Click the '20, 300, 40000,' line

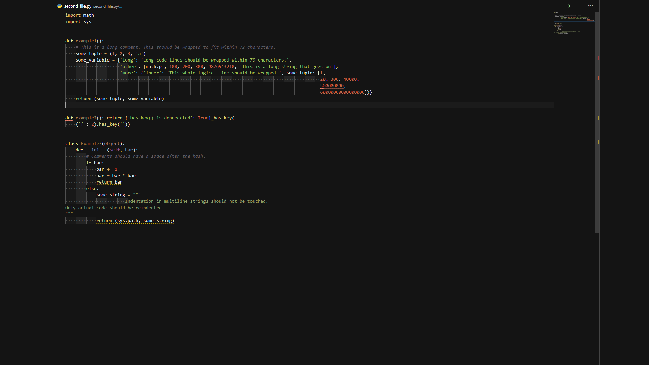pyautogui.click(x=339, y=79)
